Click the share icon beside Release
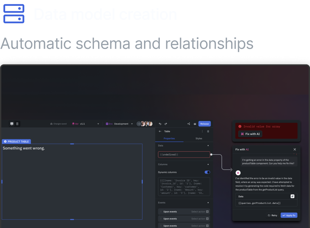This screenshot has width=310, height=228. (189, 124)
